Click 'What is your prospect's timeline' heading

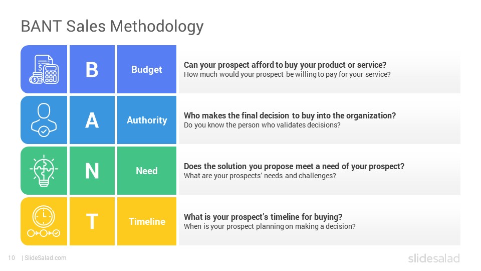(x=263, y=217)
